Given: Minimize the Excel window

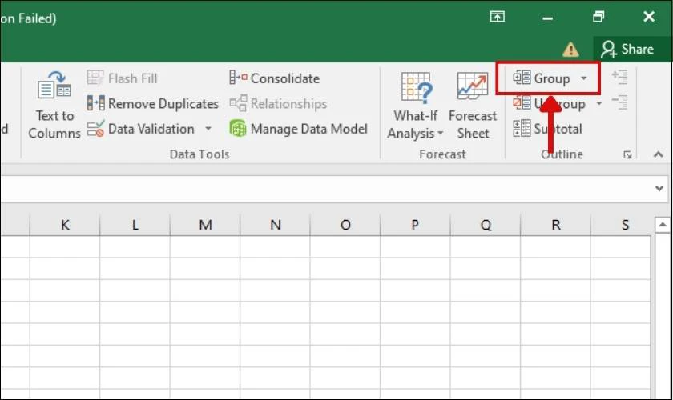Looking at the screenshot, I should pos(547,18).
